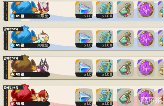Select the rainbow crystal x10 in the red bird row

click(84, 97)
